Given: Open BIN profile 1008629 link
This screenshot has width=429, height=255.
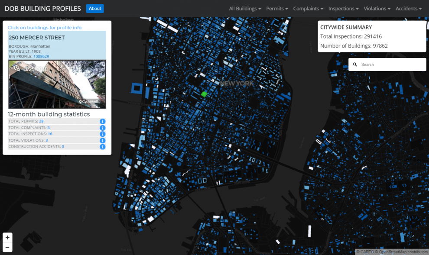Looking at the screenshot, I should pos(41,56).
